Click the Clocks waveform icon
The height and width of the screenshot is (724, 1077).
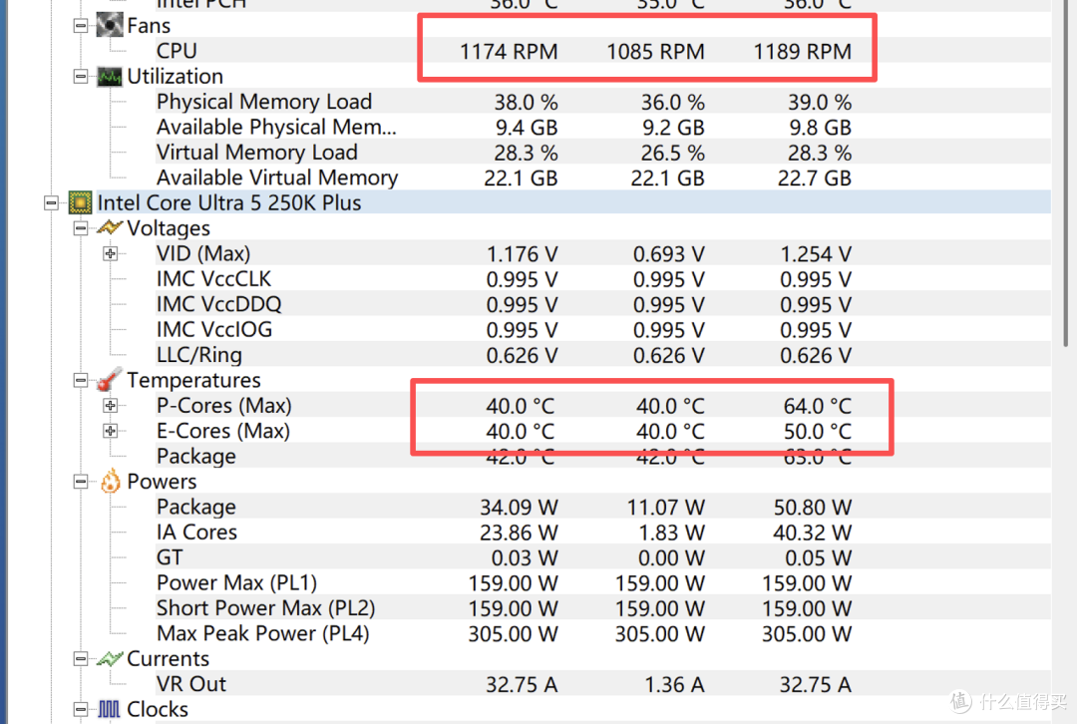pos(109,709)
